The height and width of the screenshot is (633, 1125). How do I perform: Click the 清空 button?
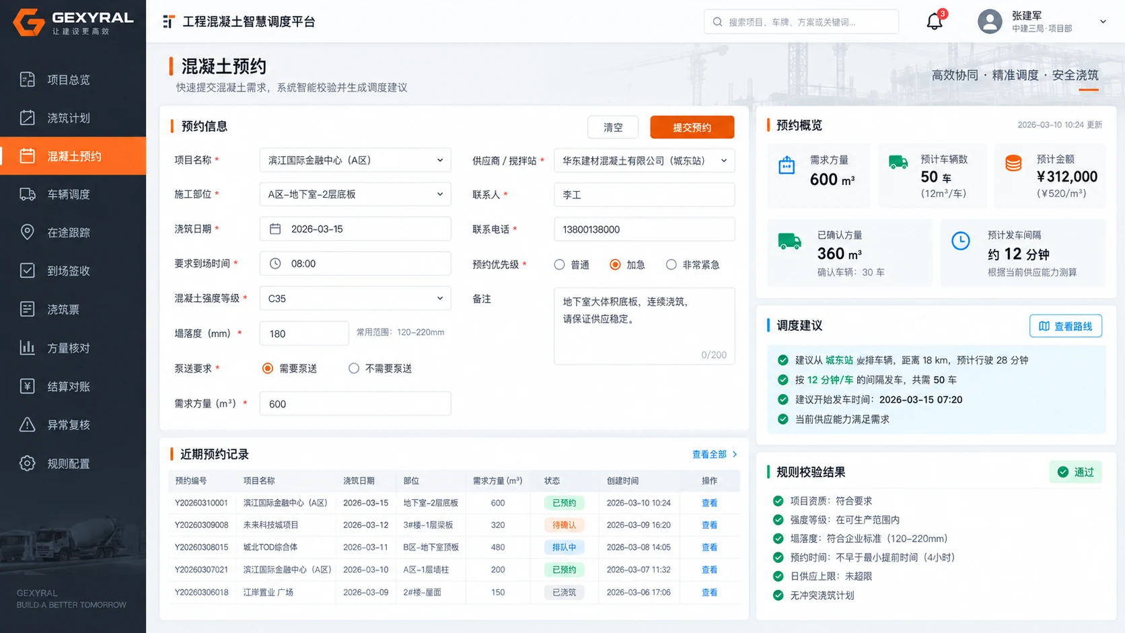[613, 127]
